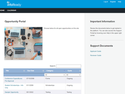Click the laptops workspace photo
The width and height of the screenshot is (125, 94).
pyautogui.click(x=23, y=43)
